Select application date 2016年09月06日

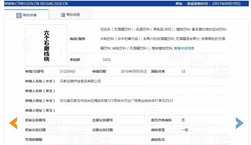(134, 71)
